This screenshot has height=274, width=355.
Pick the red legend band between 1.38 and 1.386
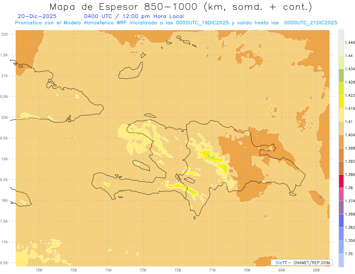tap(341, 181)
